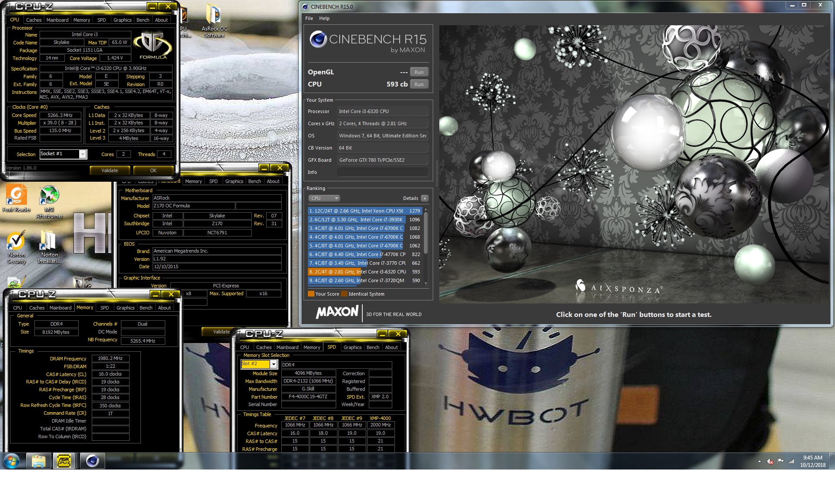Viewport: 835px width, 493px height.
Task: Run the CPU benchmark
Action: click(x=419, y=84)
